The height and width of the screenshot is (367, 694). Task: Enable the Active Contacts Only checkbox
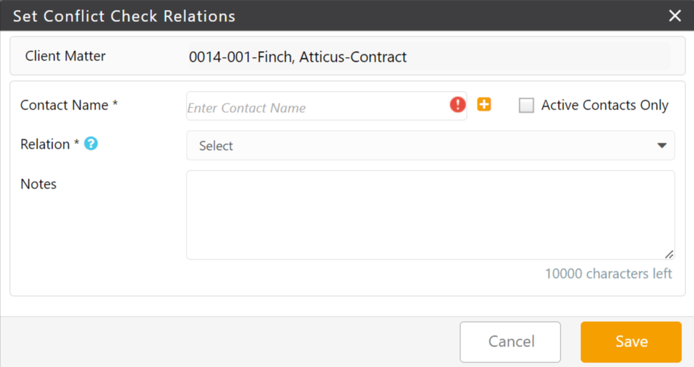pos(526,106)
